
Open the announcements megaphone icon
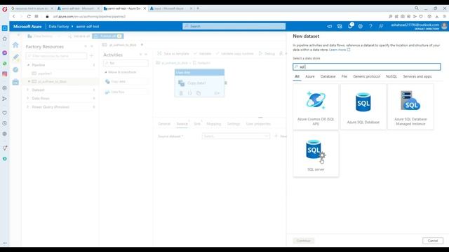tap(329, 27)
